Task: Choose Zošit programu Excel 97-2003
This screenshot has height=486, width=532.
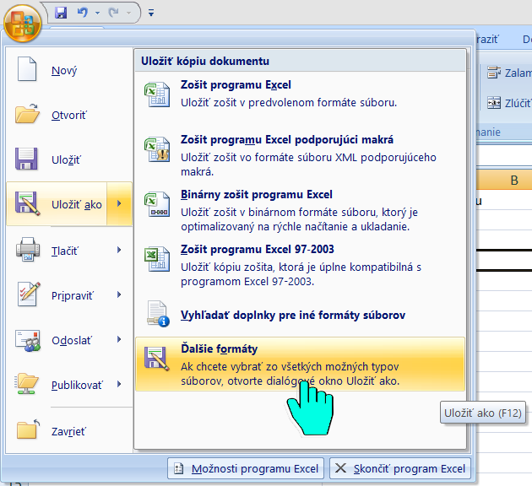Action: click(x=300, y=265)
